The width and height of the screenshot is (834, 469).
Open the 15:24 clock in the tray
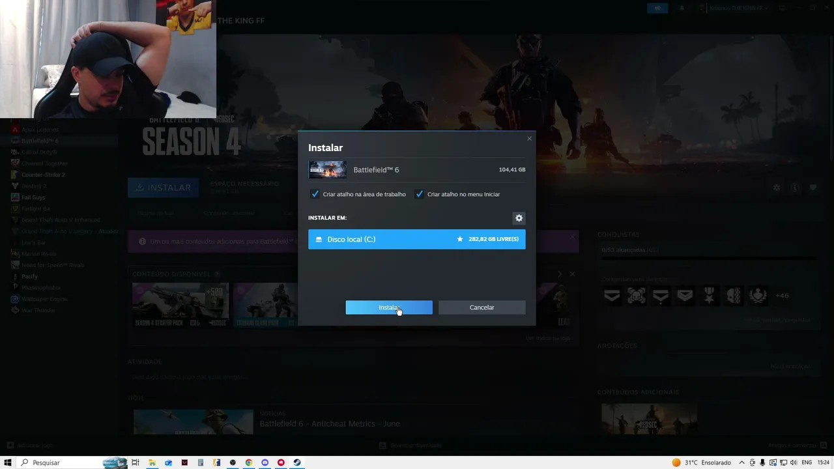coord(824,462)
